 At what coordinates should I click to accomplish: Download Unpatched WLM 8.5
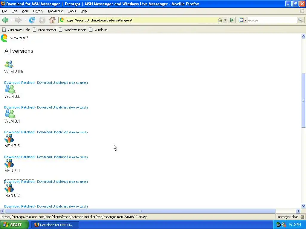tap(53, 107)
